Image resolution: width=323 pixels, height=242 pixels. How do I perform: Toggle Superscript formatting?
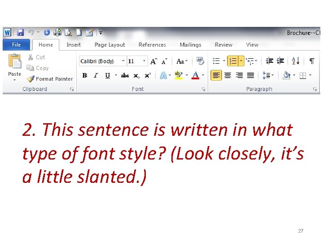(x=148, y=76)
